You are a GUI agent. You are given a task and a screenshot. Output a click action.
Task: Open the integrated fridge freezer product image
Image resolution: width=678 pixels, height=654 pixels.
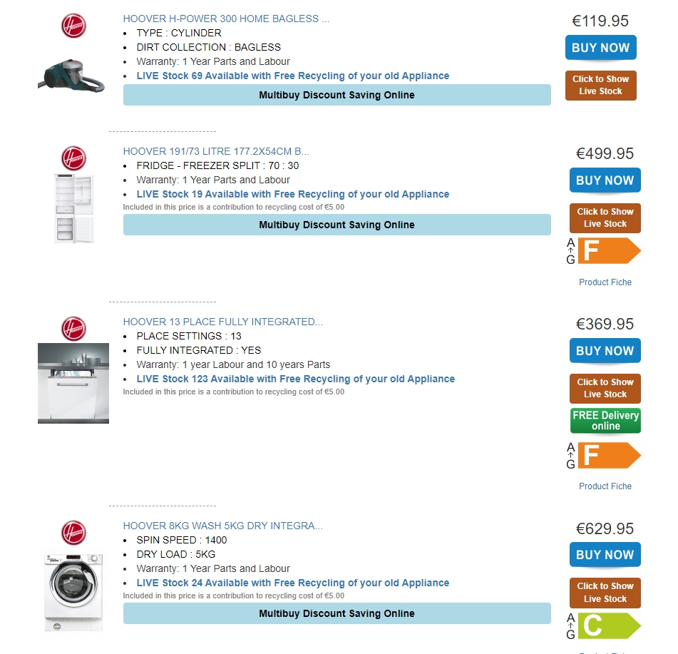(x=74, y=208)
